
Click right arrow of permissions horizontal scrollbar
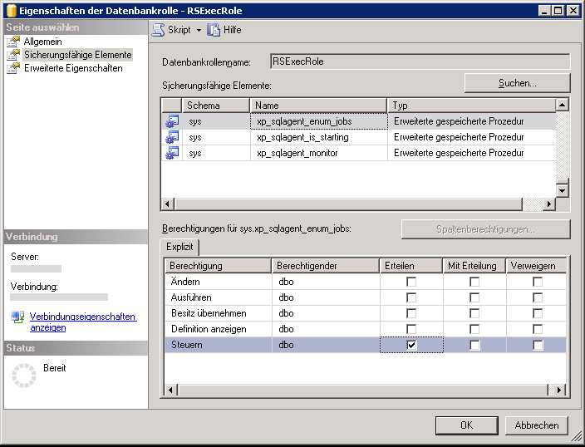coord(559,390)
